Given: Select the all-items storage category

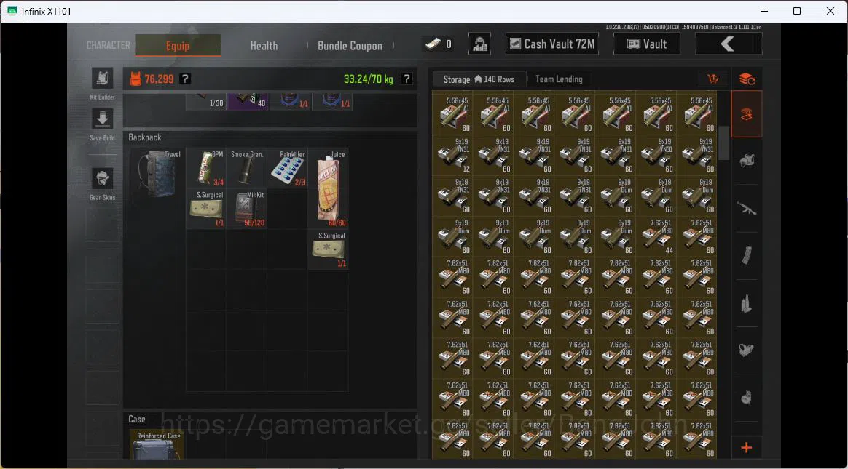Looking at the screenshot, I should click(x=747, y=114).
